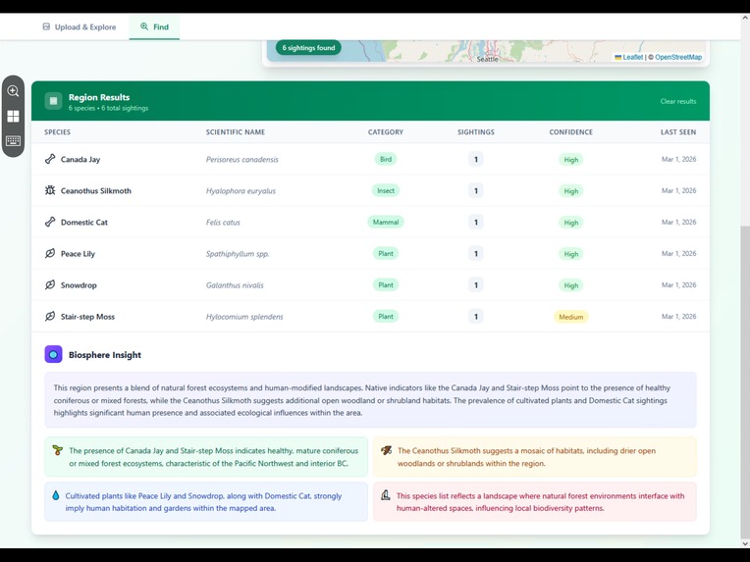
Task: Click scientific name Felis catus
Action: [x=223, y=223]
